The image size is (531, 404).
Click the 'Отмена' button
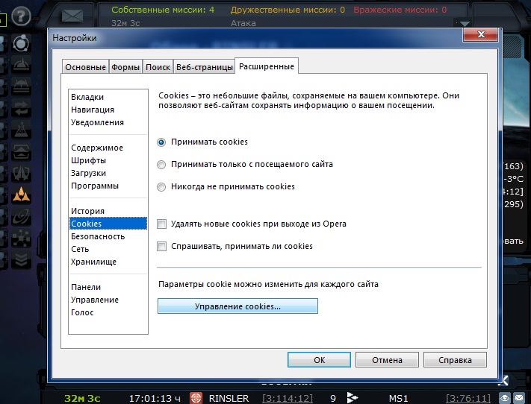click(x=387, y=360)
